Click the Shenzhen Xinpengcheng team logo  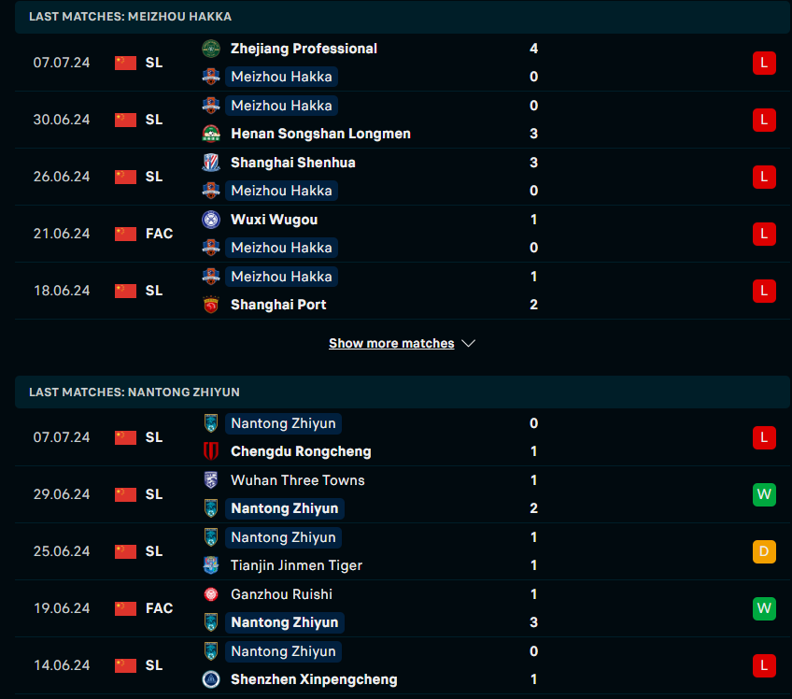[x=211, y=680]
